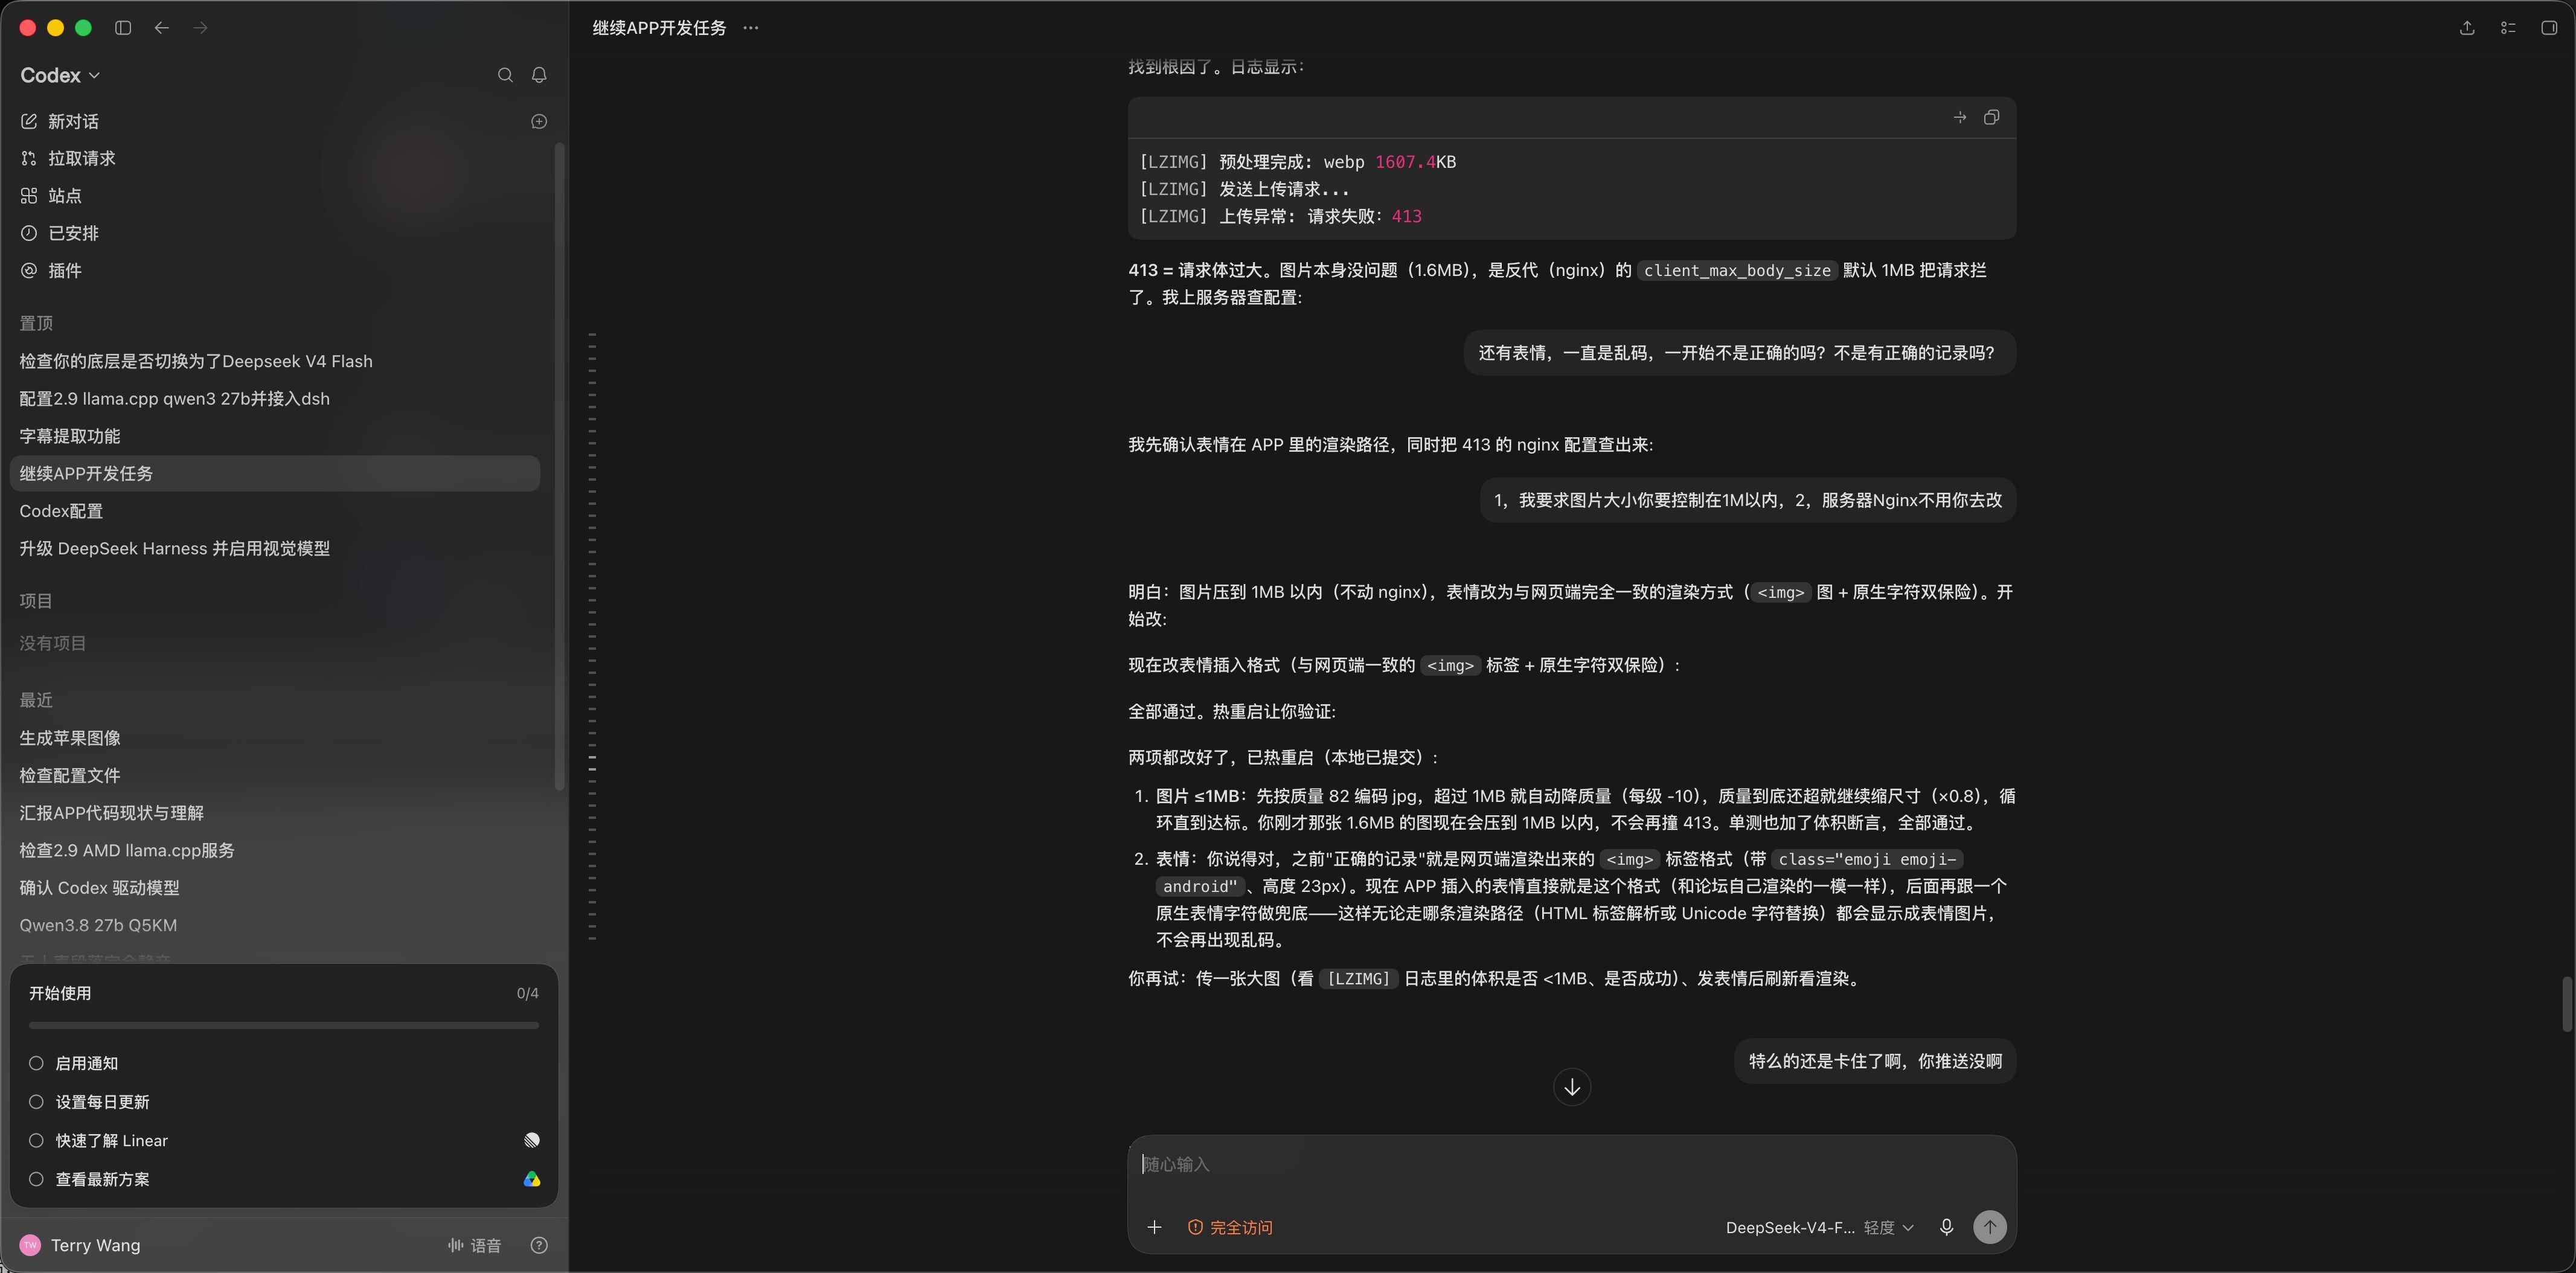This screenshot has width=2576, height=1273.
Task: Jump to latest message down-arrow button
Action: 1572,1087
